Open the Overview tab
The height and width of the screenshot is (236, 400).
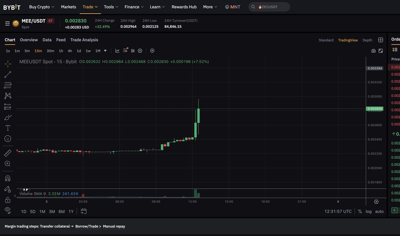[29, 40]
